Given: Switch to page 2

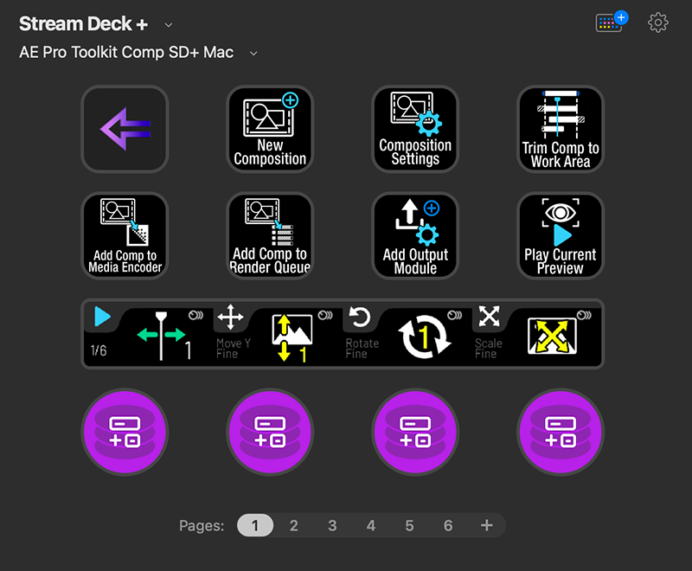Looking at the screenshot, I should pos(294,525).
